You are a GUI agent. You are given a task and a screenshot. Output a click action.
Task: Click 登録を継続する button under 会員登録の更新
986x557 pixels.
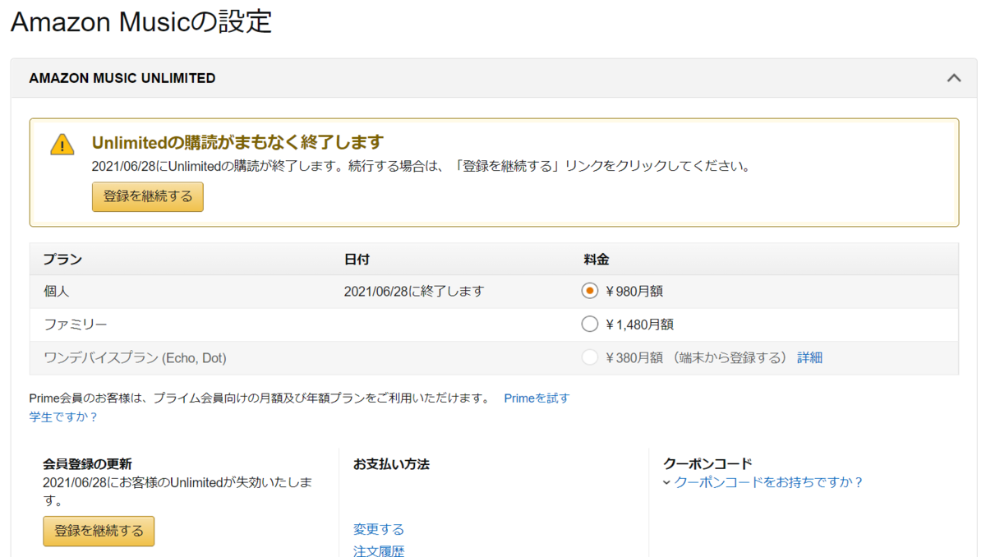click(x=99, y=531)
